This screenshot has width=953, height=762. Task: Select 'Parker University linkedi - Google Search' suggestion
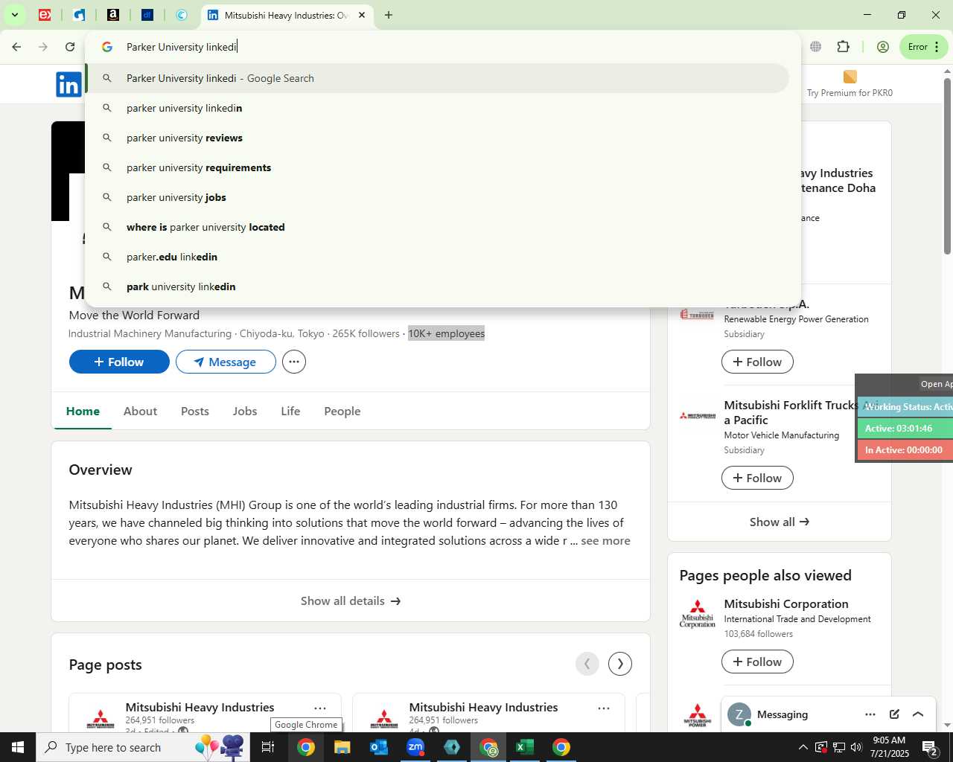coord(437,78)
